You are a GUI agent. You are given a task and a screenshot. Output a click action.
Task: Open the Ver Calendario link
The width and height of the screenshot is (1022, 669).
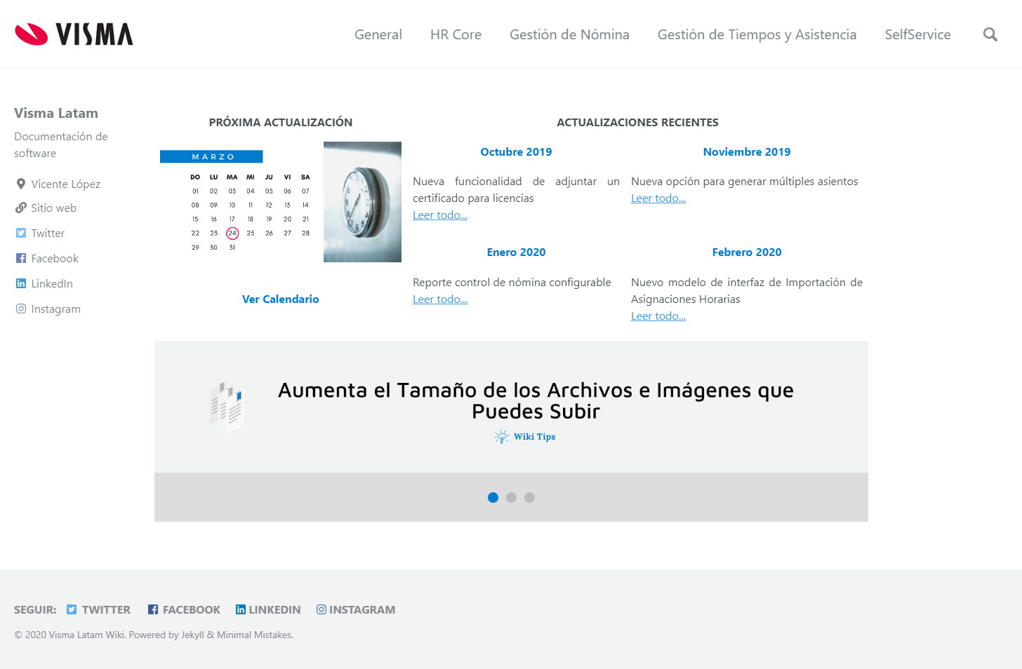[x=281, y=299]
